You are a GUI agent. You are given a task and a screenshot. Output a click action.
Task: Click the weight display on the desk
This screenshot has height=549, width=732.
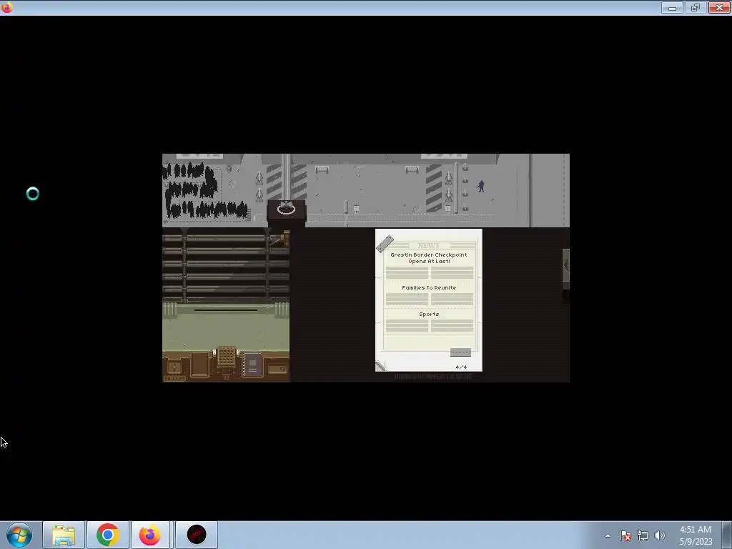[x=278, y=369]
